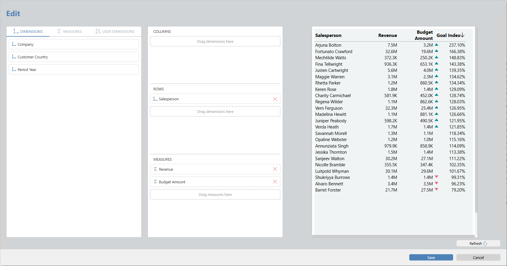
Task: Select the Mechtilde Watts row name
Action: click(x=330, y=58)
